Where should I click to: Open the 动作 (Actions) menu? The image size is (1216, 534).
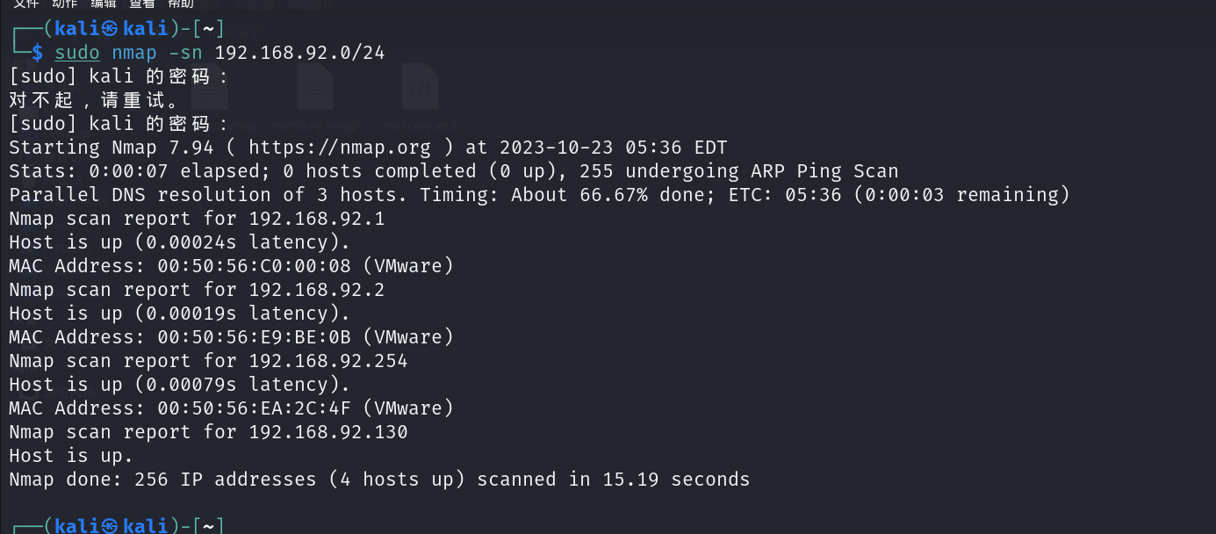click(x=64, y=4)
